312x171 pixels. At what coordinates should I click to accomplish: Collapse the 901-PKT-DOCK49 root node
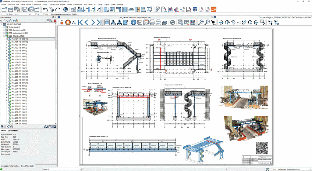pyautogui.click(x=2, y=24)
